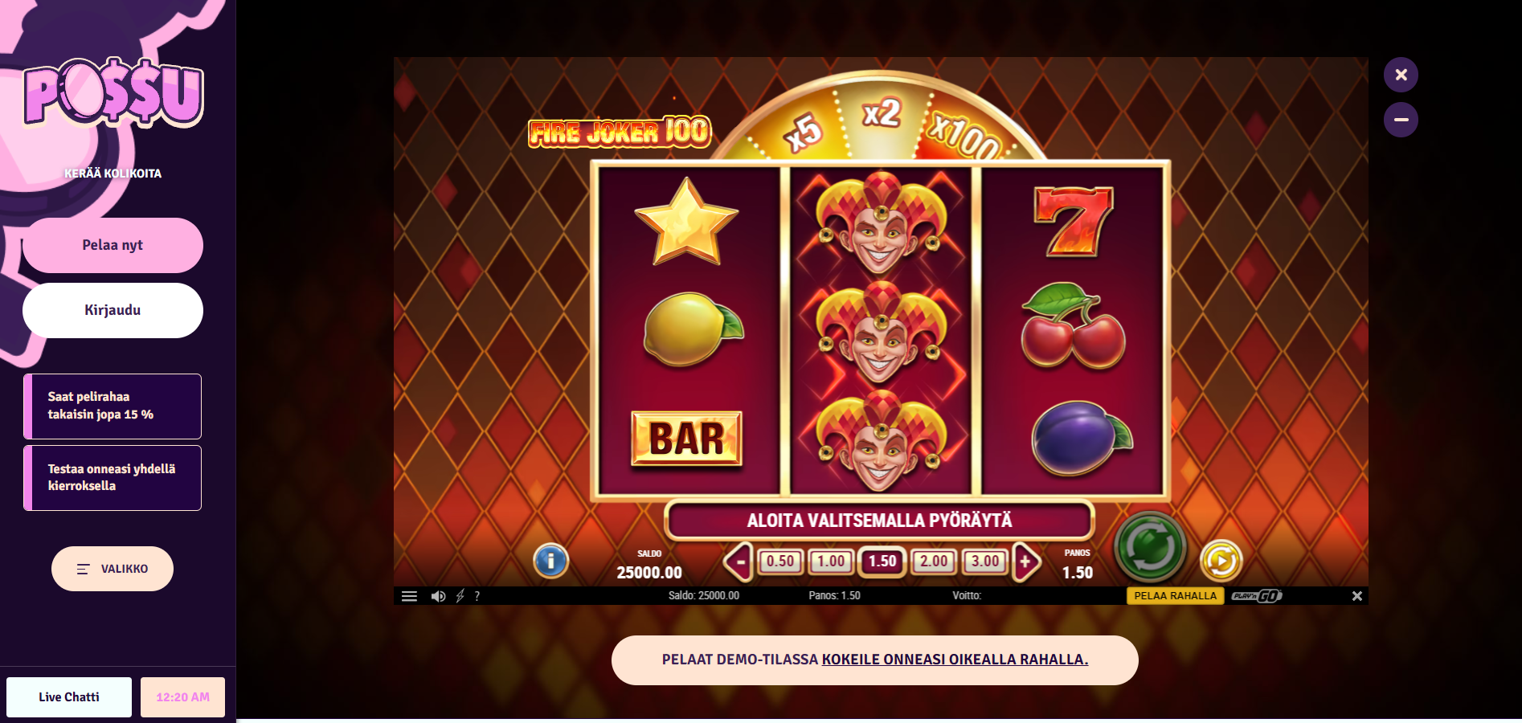The image size is (1522, 723).
Task: Spin the reels with green button
Action: click(x=1150, y=548)
